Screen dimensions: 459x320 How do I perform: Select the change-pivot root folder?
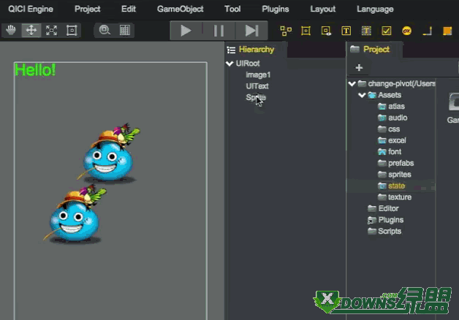click(x=401, y=84)
